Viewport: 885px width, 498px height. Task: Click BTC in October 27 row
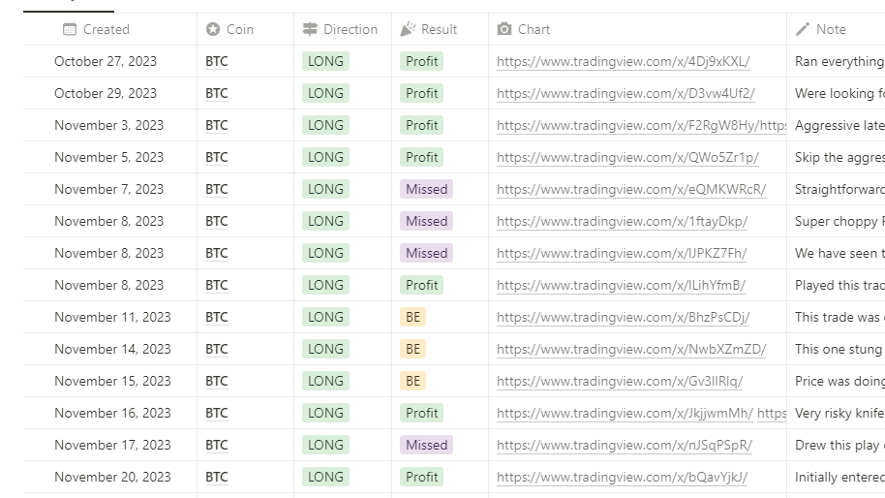pyautogui.click(x=217, y=62)
